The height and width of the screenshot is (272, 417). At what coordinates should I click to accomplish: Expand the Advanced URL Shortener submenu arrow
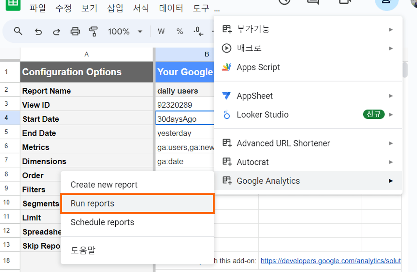(x=391, y=143)
